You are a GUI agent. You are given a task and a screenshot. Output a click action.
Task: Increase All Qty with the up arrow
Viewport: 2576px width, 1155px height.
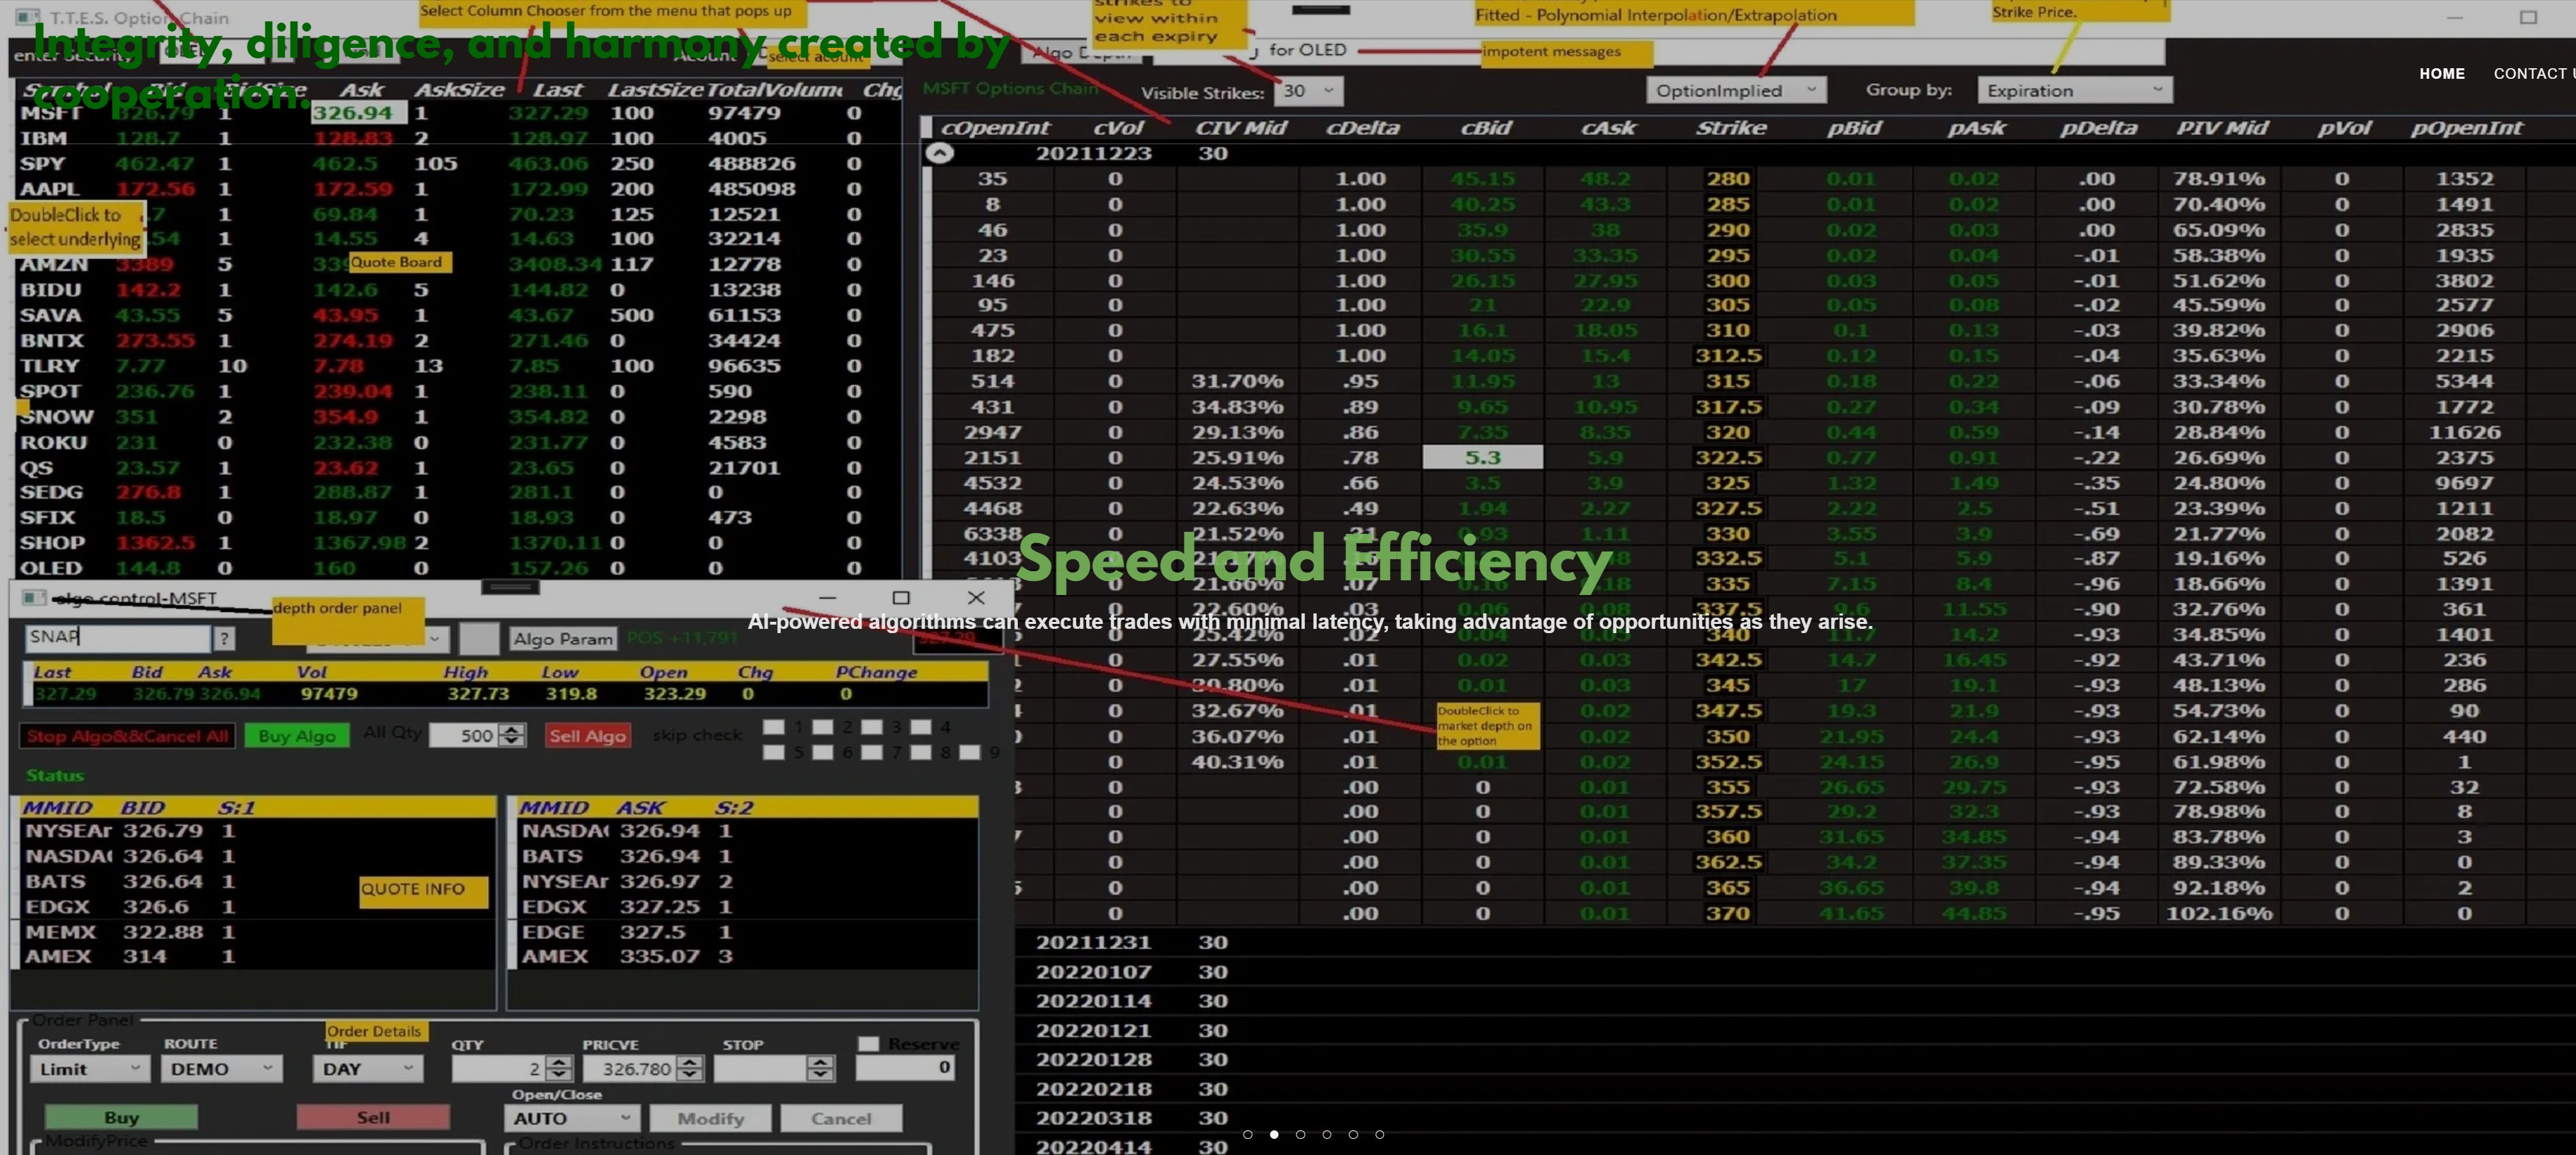512,729
